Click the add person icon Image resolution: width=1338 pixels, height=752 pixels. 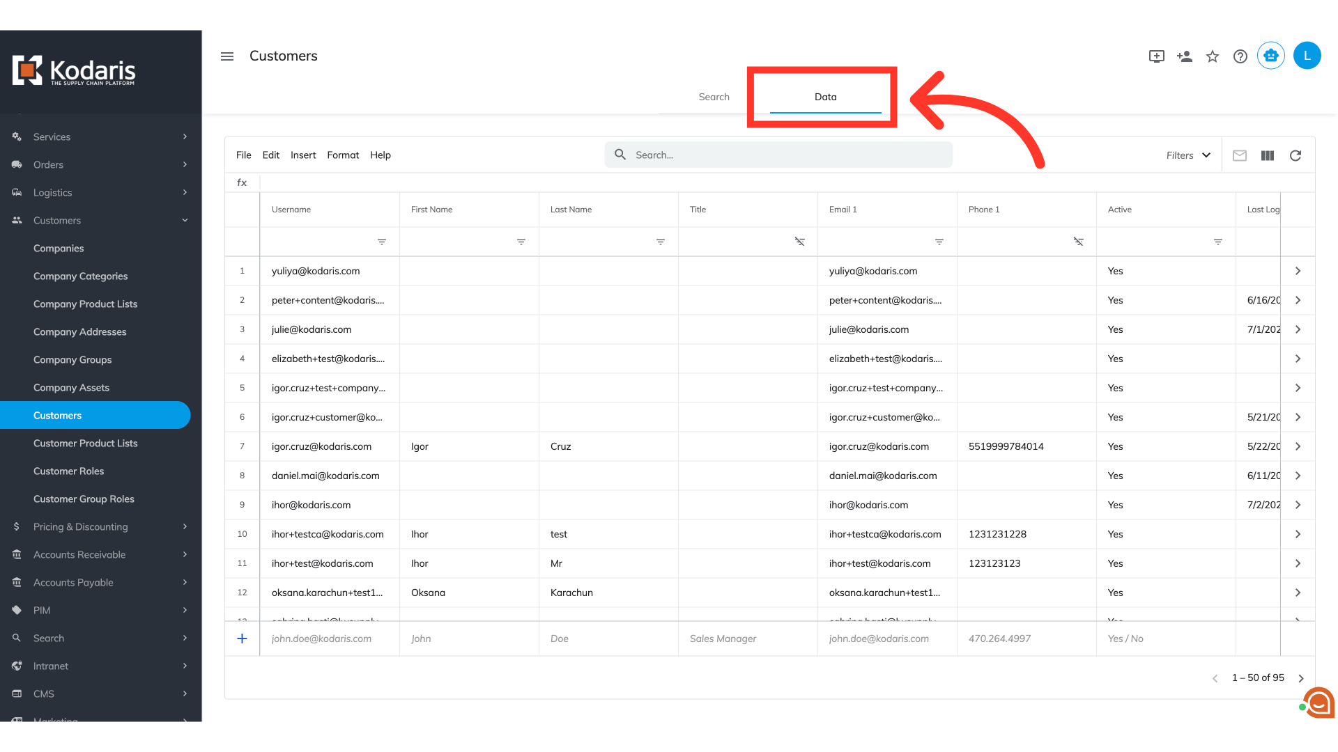(x=1185, y=56)
